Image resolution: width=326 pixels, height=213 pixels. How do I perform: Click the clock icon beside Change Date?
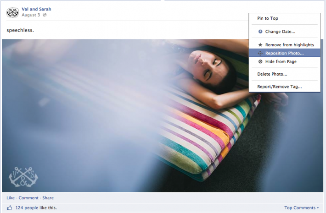pos(260,32)
